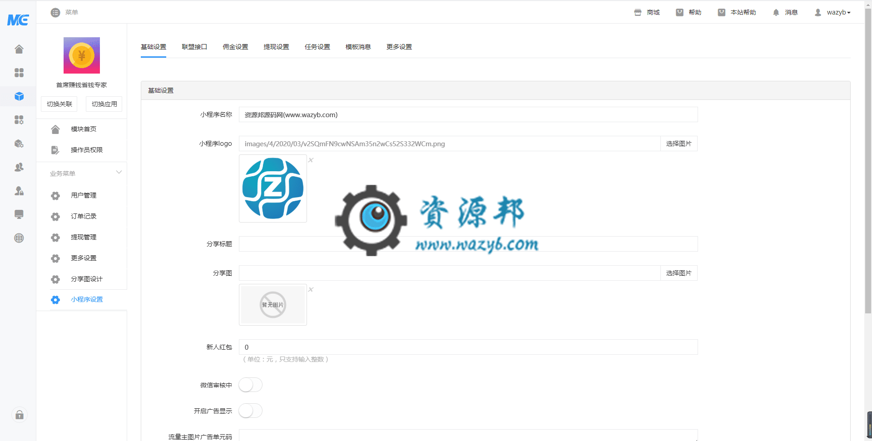Click the gear icon beside 分享图设计
872x441 pixels.
[55, 279]
